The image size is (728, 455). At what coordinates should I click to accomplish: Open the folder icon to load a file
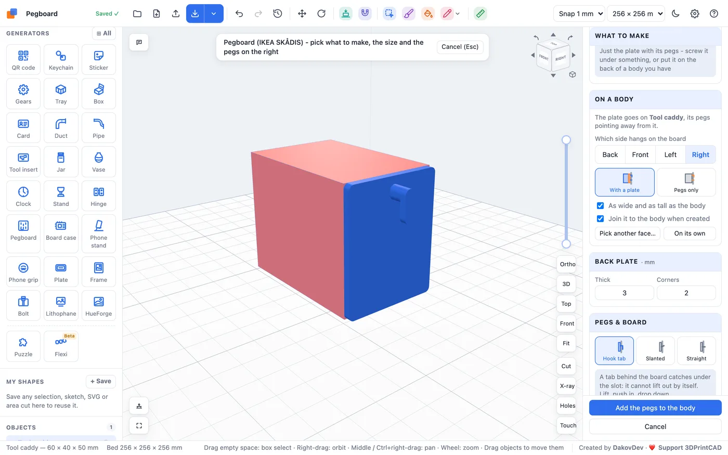(x=137, y=14)
